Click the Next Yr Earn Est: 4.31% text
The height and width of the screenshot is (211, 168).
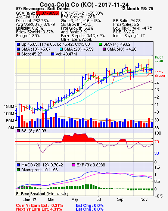pos(39,209)
